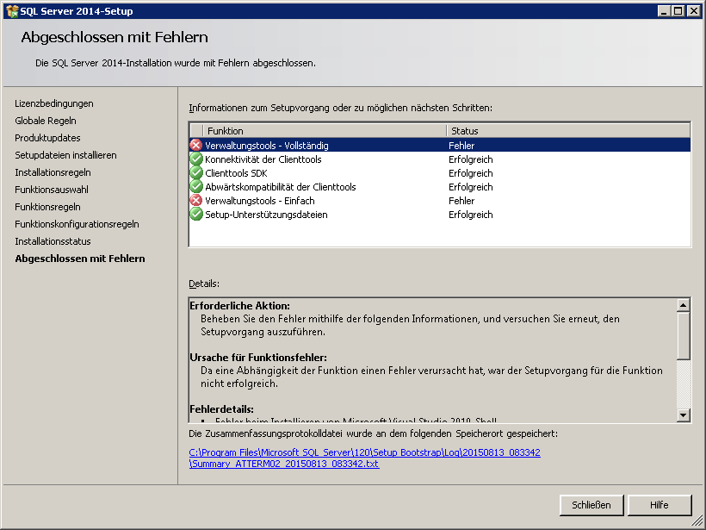Sort by the Status column header
Screen dimensions: 706x530
coord(568,131)
